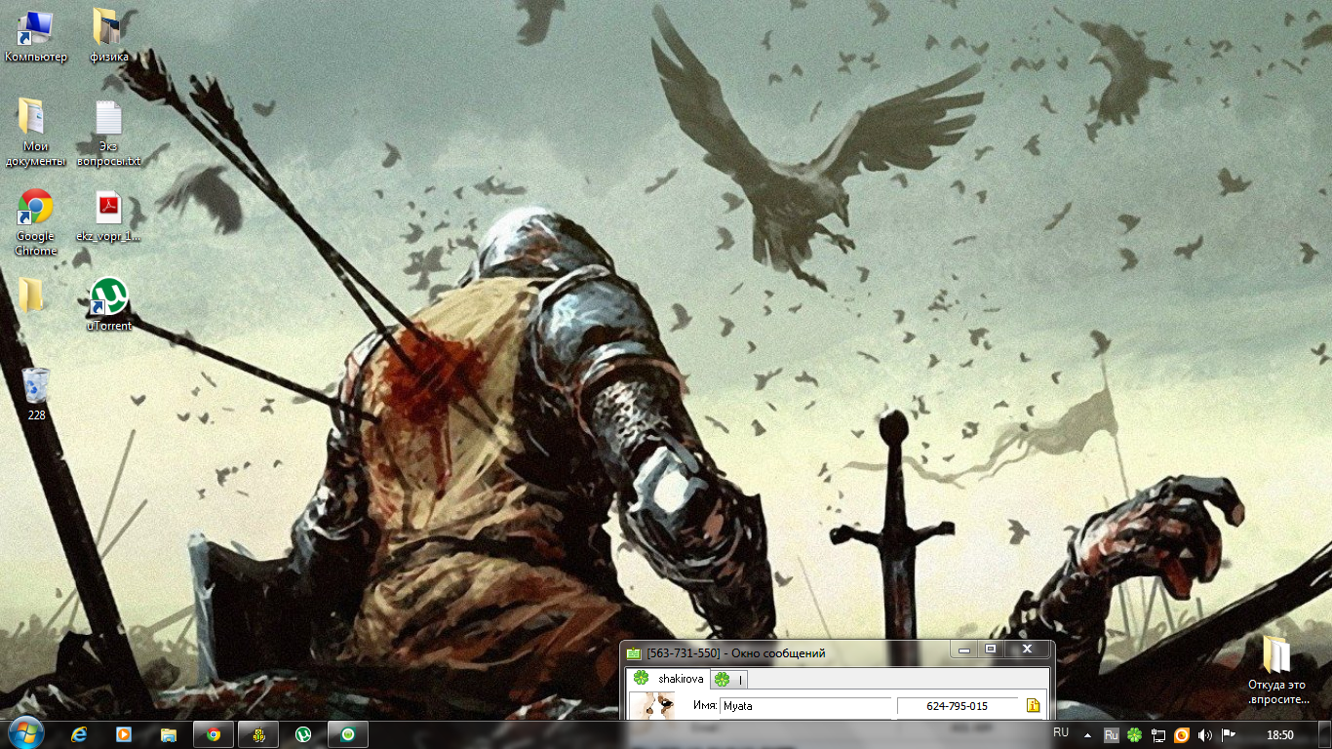Select the Откуда это впросите folder
1332x749 pixels.
click(x=1276, y=669)
